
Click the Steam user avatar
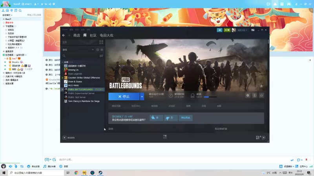234,30
